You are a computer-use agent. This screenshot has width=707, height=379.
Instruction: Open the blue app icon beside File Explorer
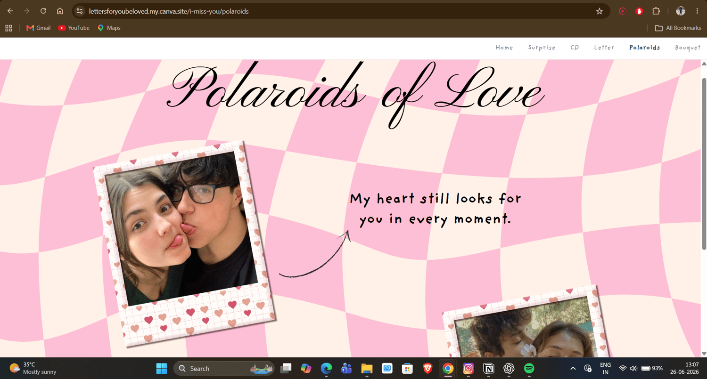(387, 368)
